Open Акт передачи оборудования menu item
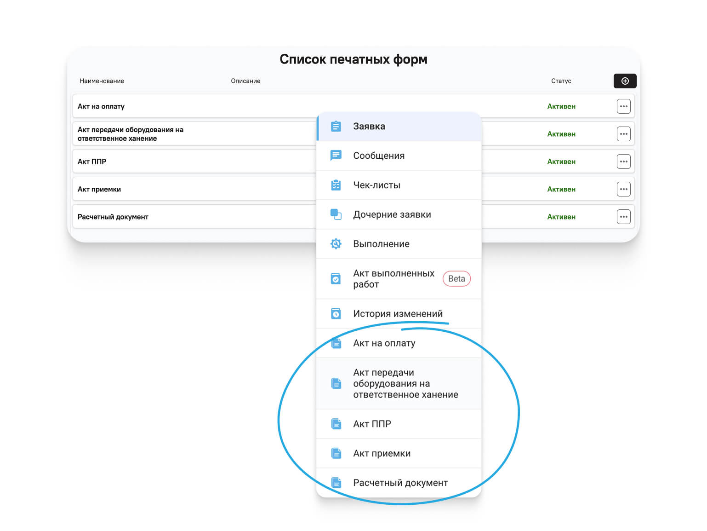 [405, 384]
